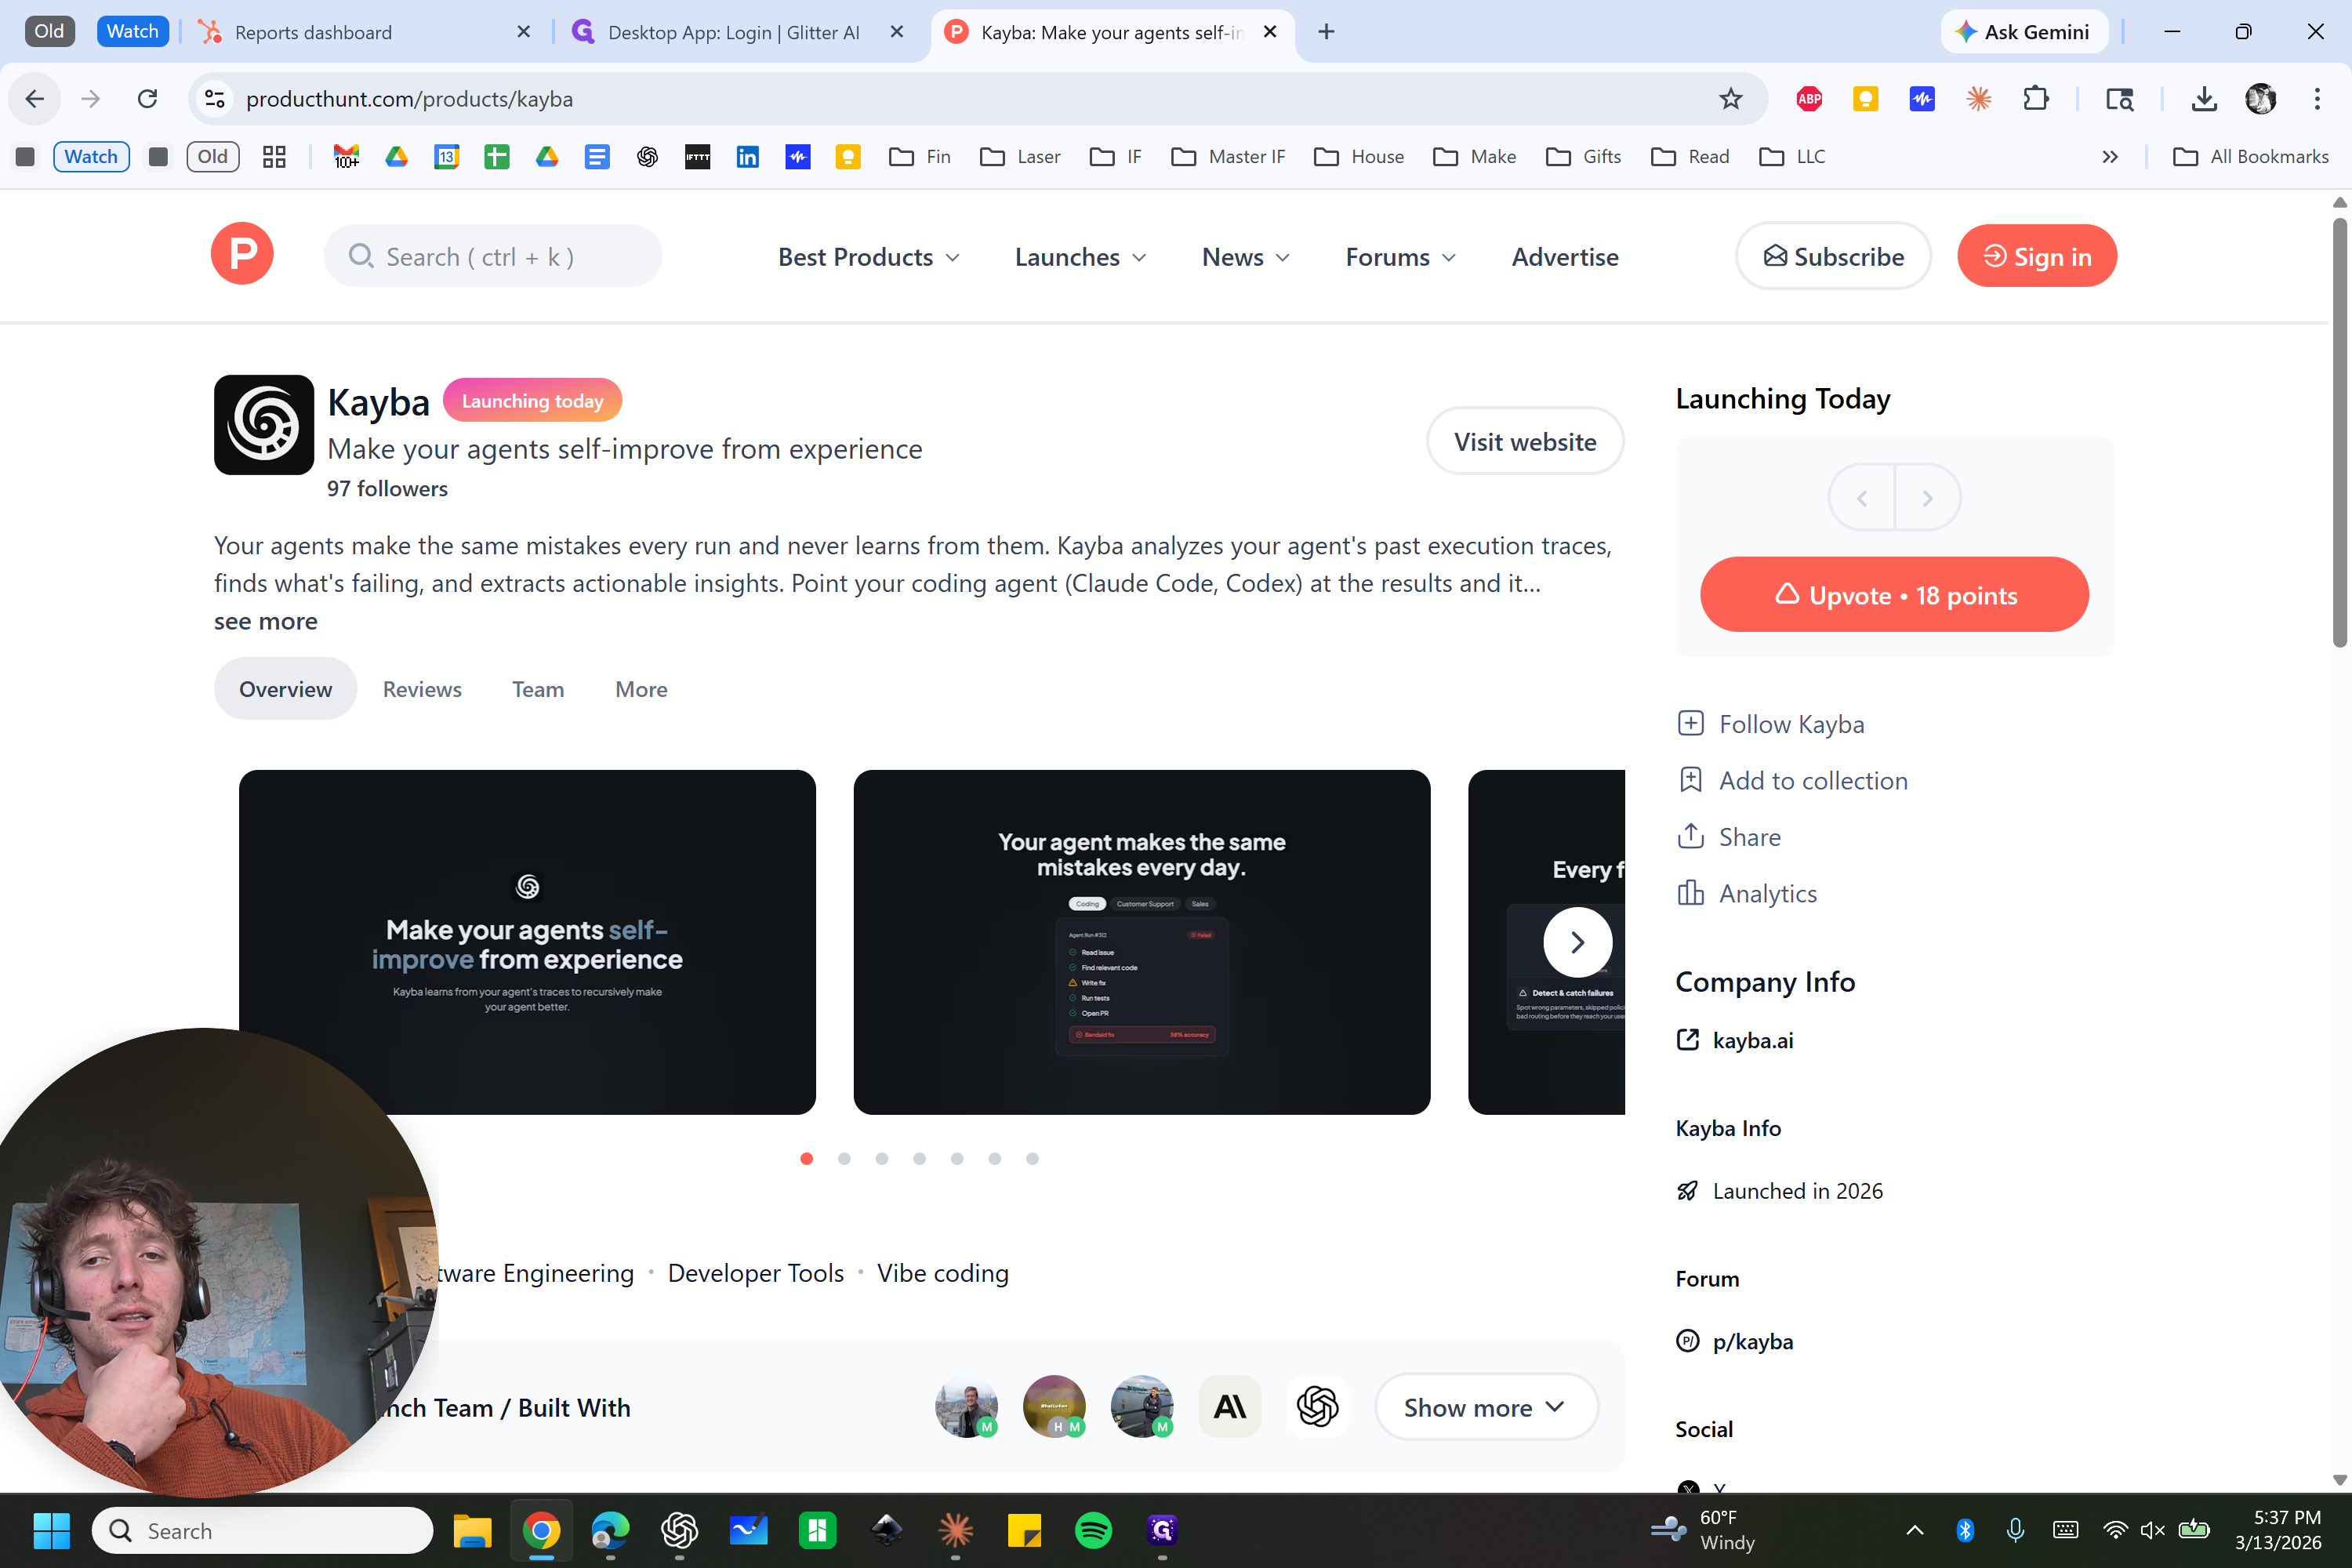Click the Product Hunt search field
Screen dimensions: 2352x1568
[493, 257]
